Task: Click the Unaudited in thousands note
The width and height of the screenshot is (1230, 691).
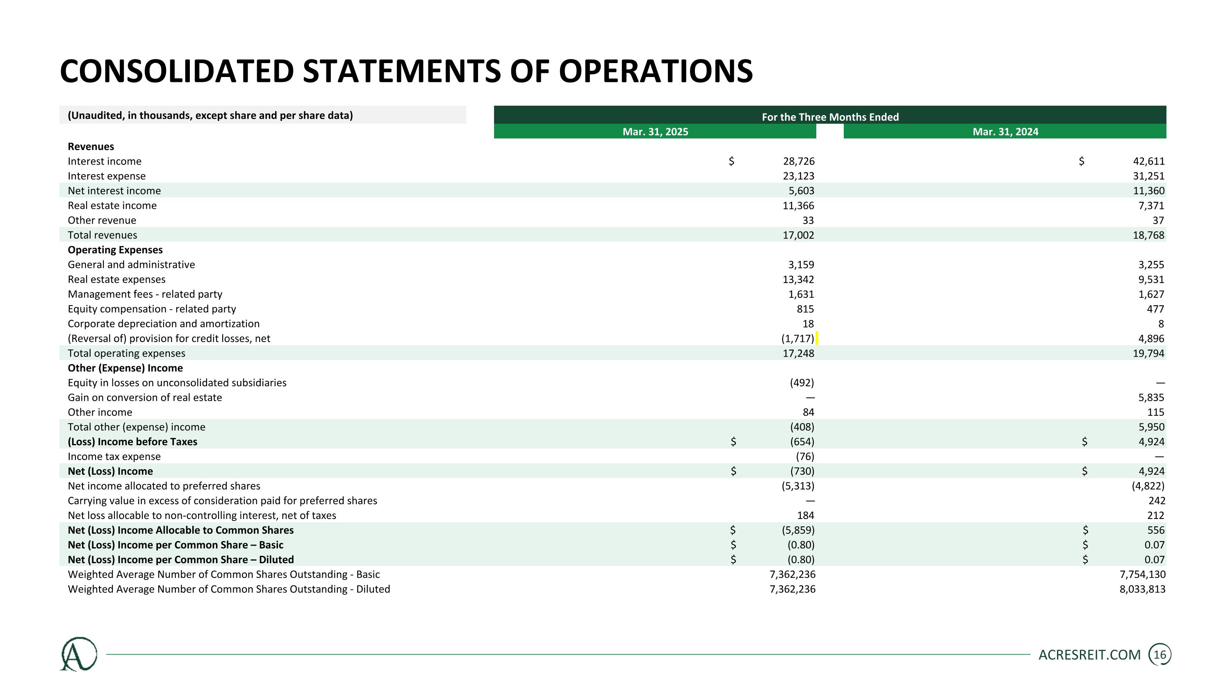Action: pyautogui.click(x=210, y=116)
